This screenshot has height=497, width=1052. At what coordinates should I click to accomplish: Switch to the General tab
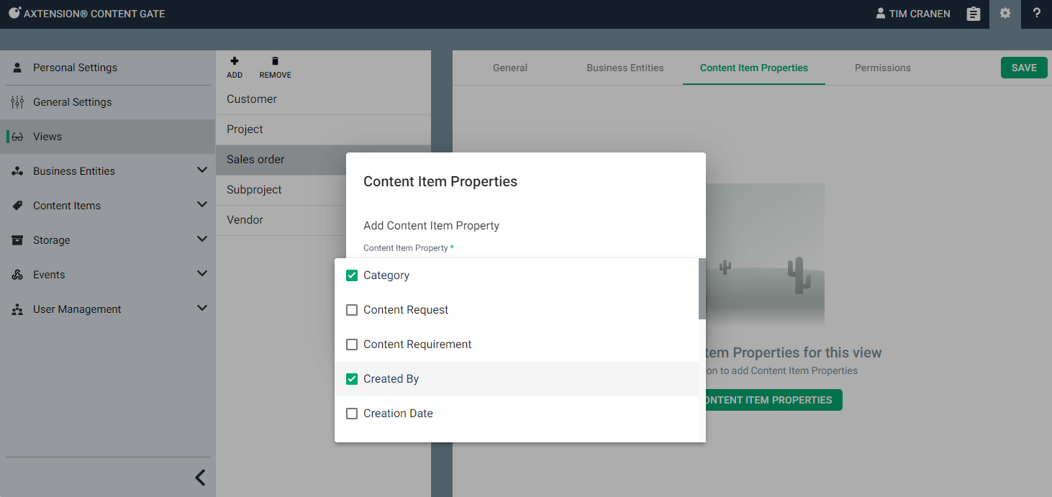509,68
